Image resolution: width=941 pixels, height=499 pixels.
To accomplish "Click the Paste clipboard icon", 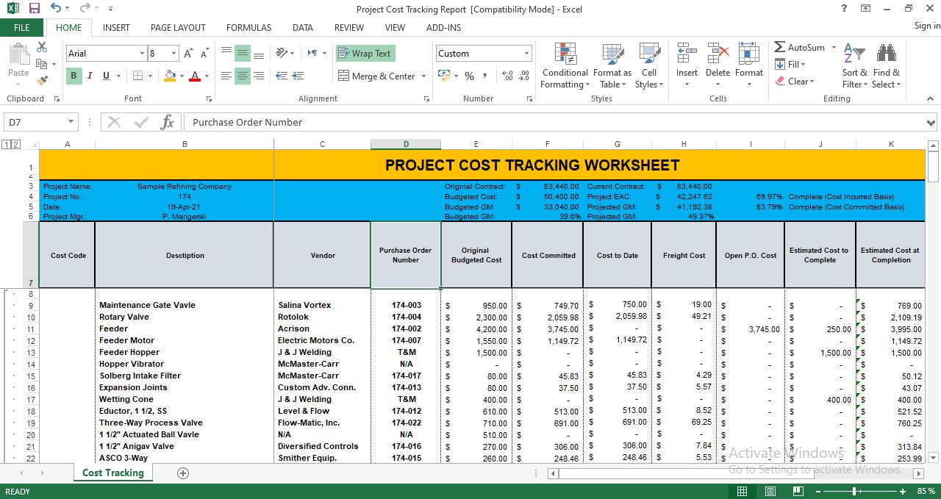I will pos(18,55).
